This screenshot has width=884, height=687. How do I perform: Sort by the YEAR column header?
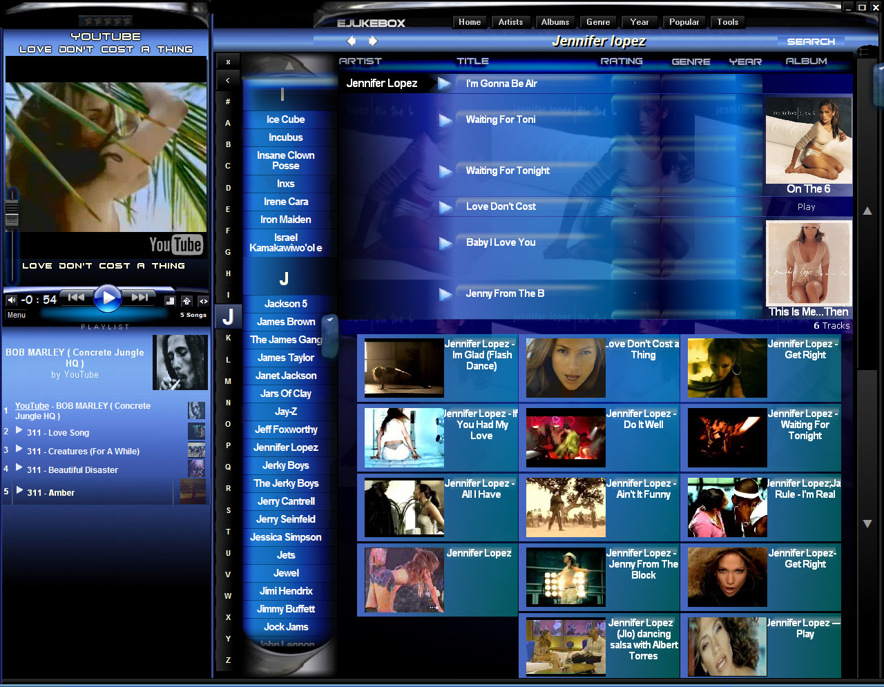[x=745, y=61]
